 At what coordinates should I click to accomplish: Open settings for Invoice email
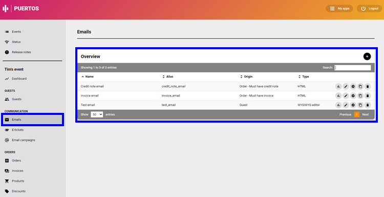[x=353, y=96]
